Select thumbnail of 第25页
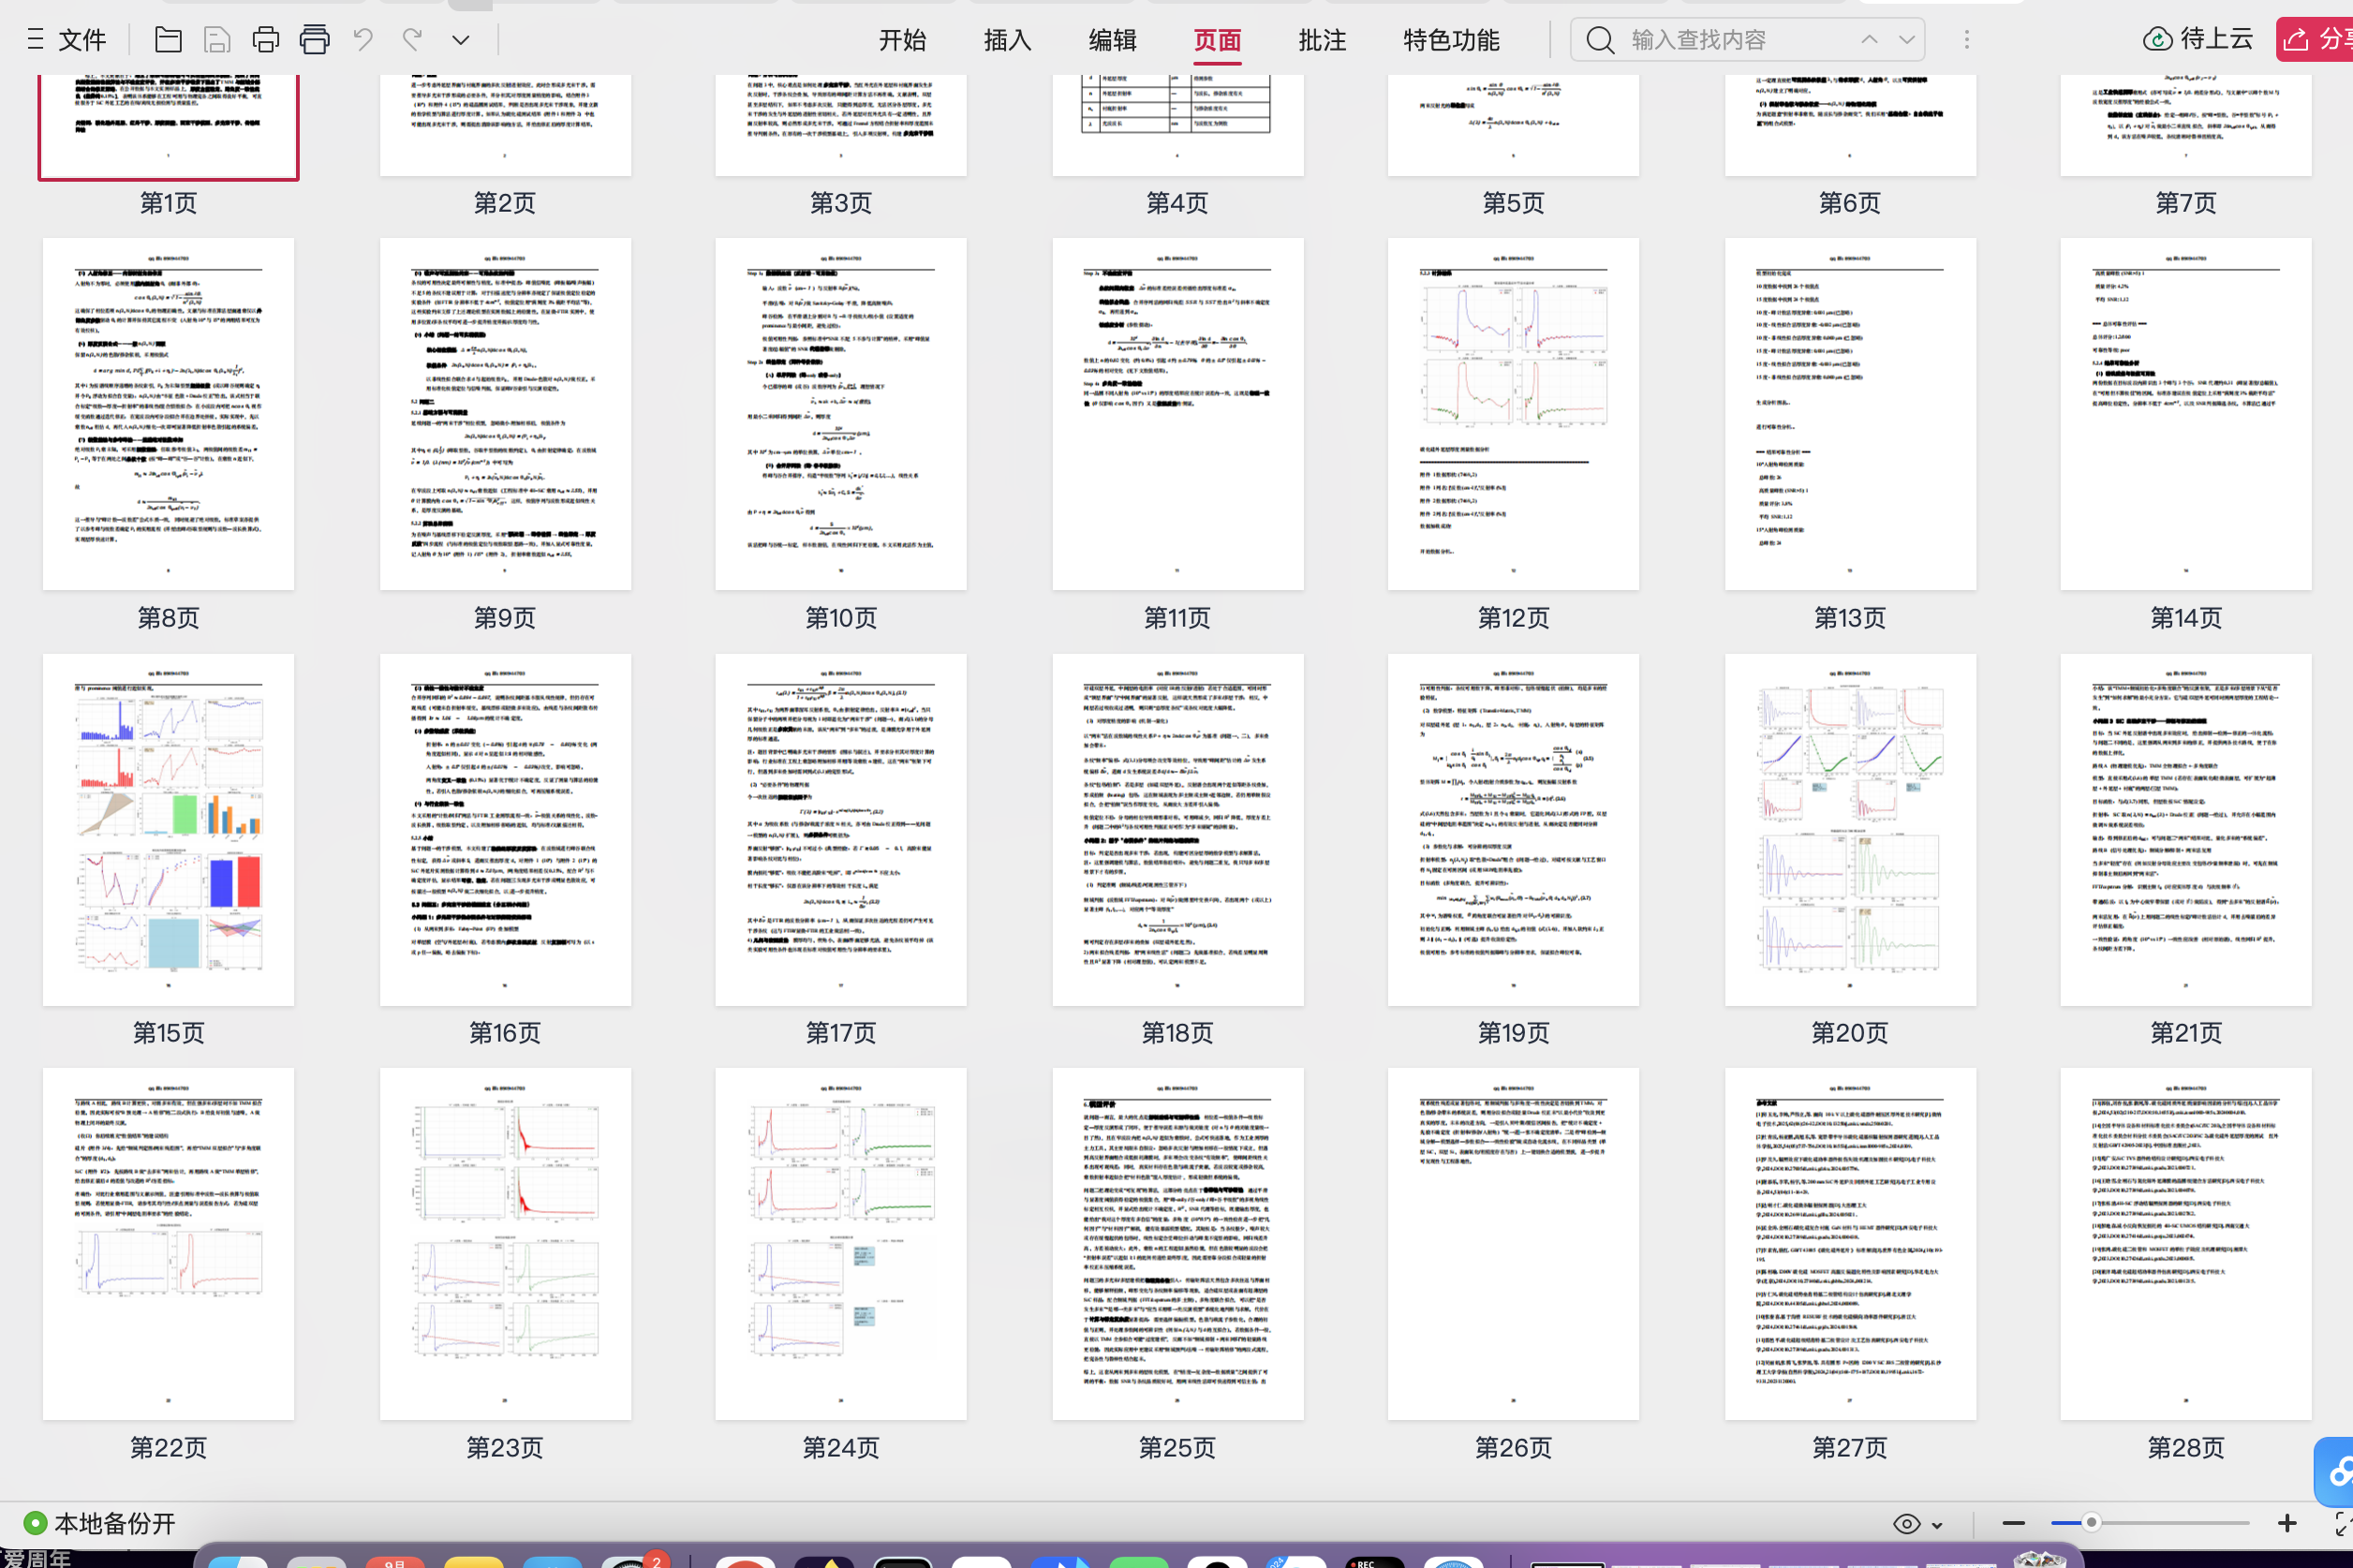The height and width of the screenshot is (1568, 2353). 1178,1243
